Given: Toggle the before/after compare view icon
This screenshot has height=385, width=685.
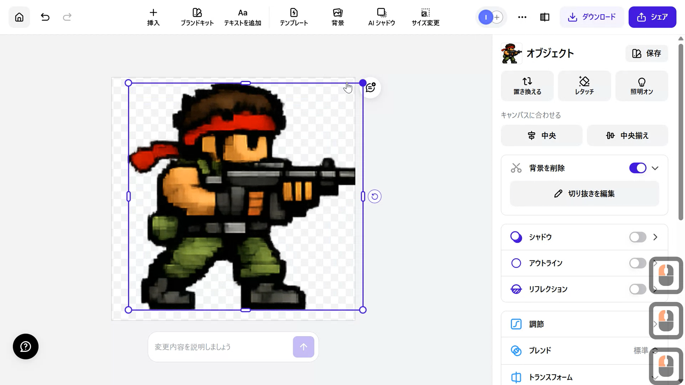Looking at the screenshot, I should pos(545,17).
